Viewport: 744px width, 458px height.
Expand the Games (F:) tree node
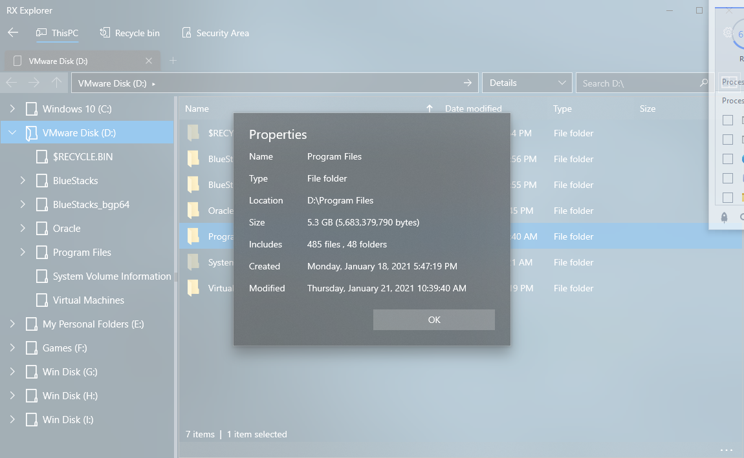coord(12,348)
